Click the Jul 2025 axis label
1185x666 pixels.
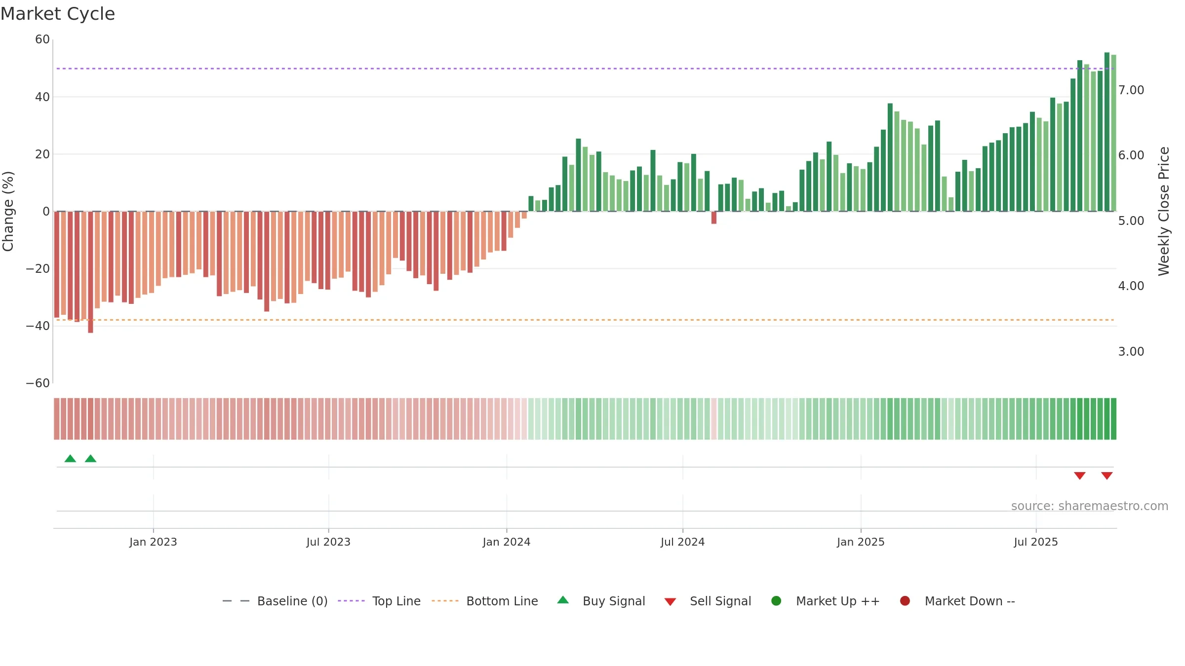pyautogui.click(x=1036, y=542)
